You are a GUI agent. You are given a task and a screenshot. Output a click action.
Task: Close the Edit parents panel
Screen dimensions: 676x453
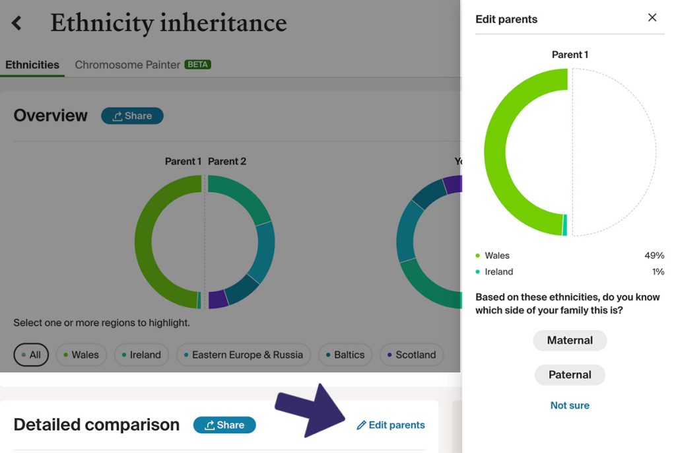(652, 18)
